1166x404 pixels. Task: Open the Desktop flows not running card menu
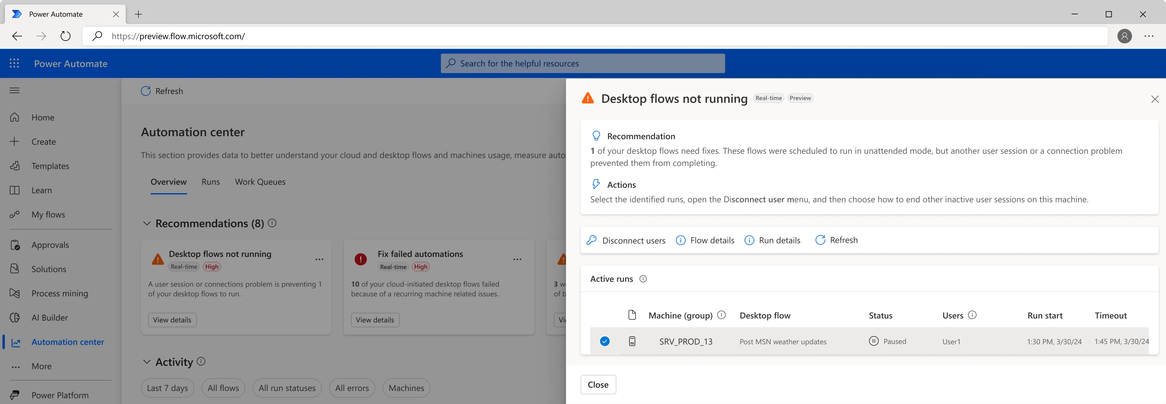(x=319, y=259)
